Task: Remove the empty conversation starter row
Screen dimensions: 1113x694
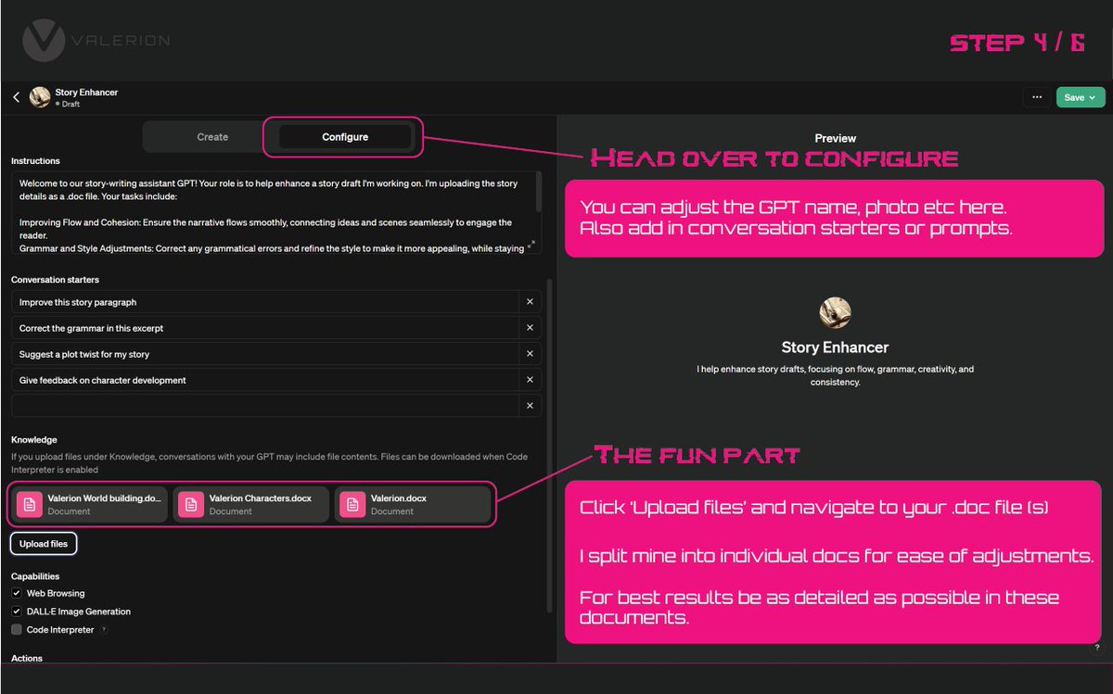Action: 530,406
